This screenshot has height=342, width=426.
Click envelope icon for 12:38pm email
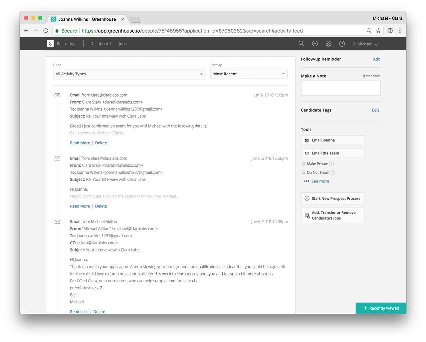click(57, 222)
